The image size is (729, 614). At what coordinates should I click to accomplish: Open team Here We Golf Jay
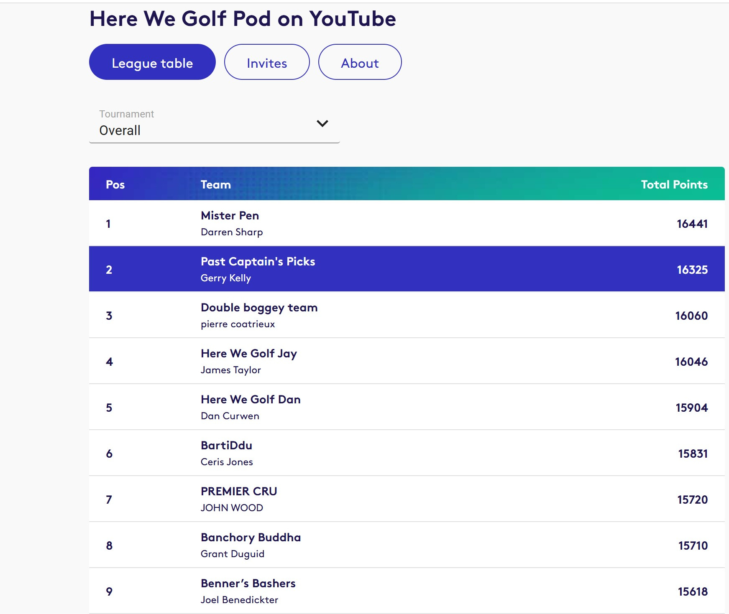(249, 354)
